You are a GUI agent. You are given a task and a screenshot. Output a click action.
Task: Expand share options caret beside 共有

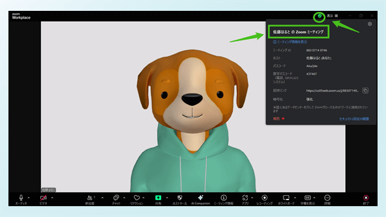(167, 198)
